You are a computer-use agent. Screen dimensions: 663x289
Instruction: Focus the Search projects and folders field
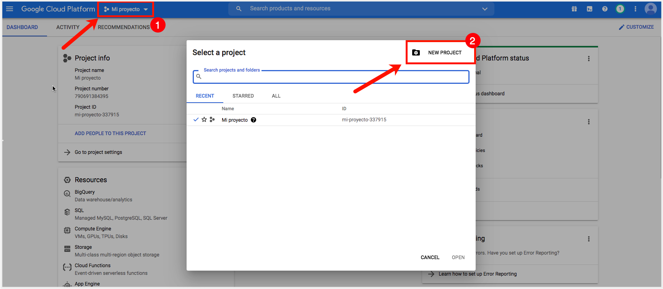tap(331, 77)
